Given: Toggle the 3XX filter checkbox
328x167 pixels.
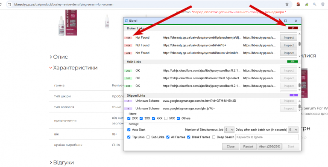Looking at the screenshot, I should coord(141,118).
